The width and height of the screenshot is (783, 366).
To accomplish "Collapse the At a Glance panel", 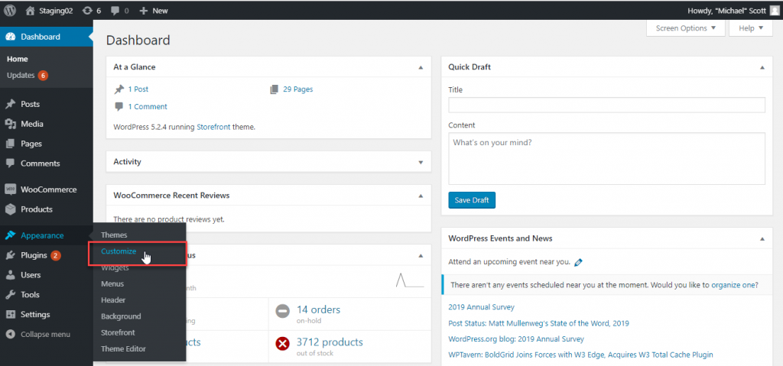I will [421, 67].
